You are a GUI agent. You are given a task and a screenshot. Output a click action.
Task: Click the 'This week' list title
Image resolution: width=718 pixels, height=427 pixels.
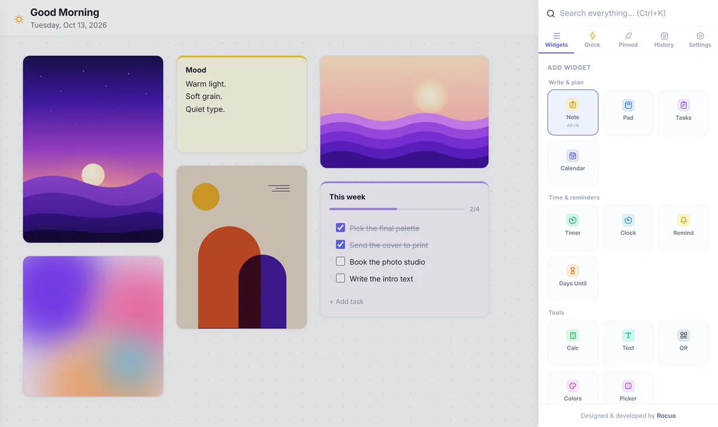point(347,197)
